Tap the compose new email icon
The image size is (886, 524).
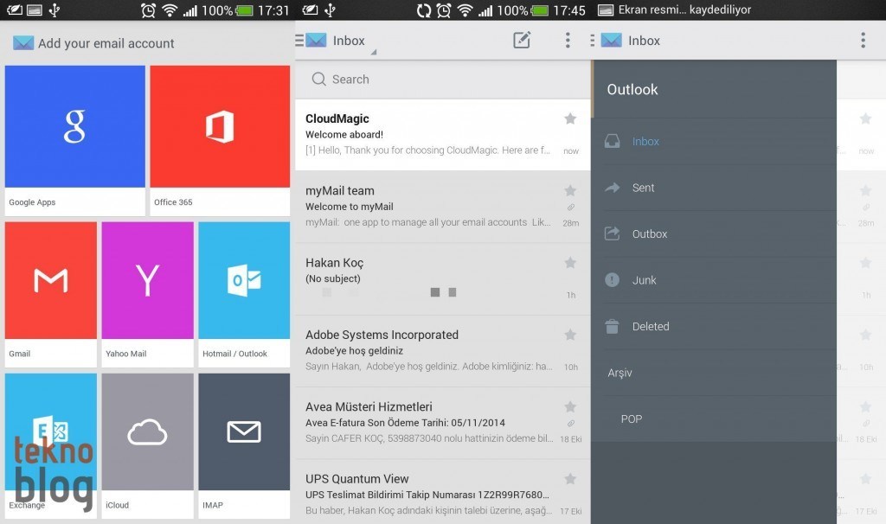(522, 40)
